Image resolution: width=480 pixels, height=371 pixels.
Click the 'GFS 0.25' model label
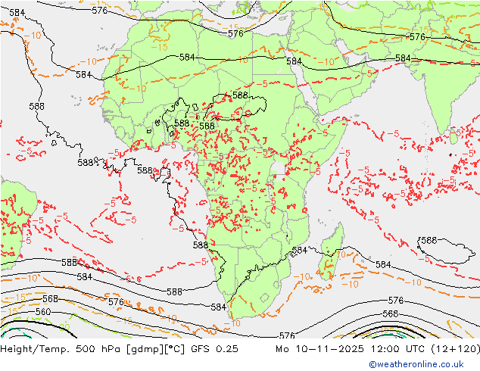coord(214,348)
